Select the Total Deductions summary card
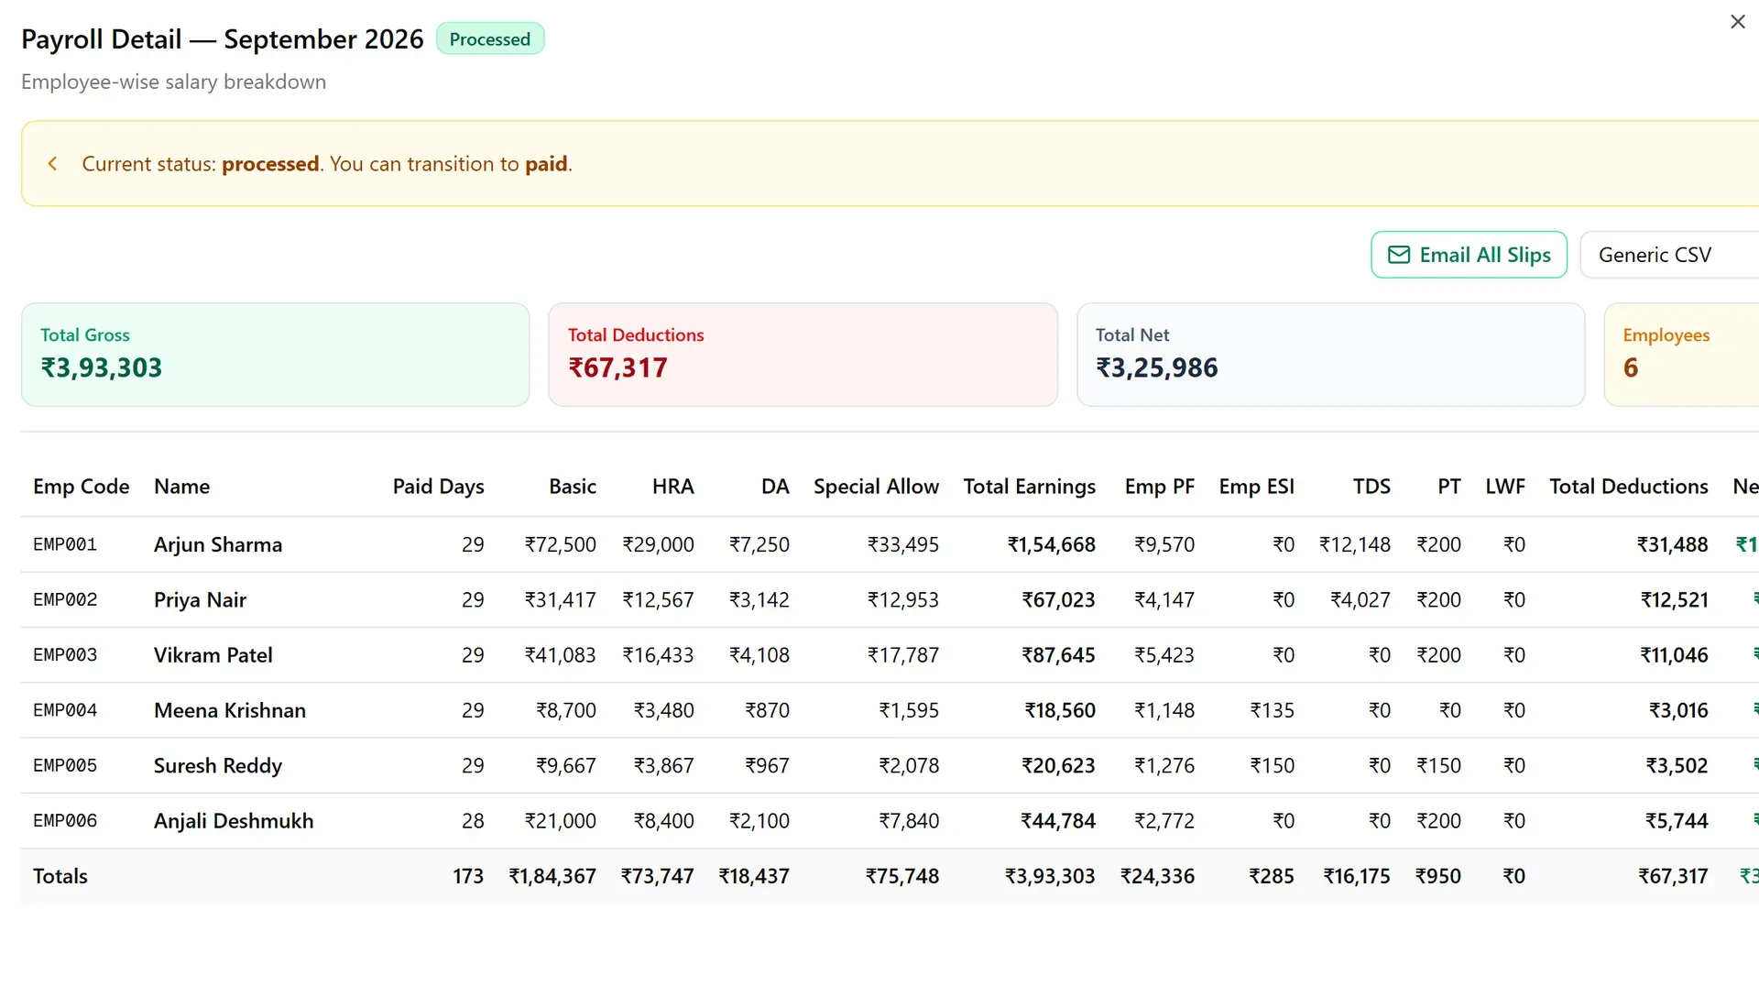1759x1008 pixels. 803,355
